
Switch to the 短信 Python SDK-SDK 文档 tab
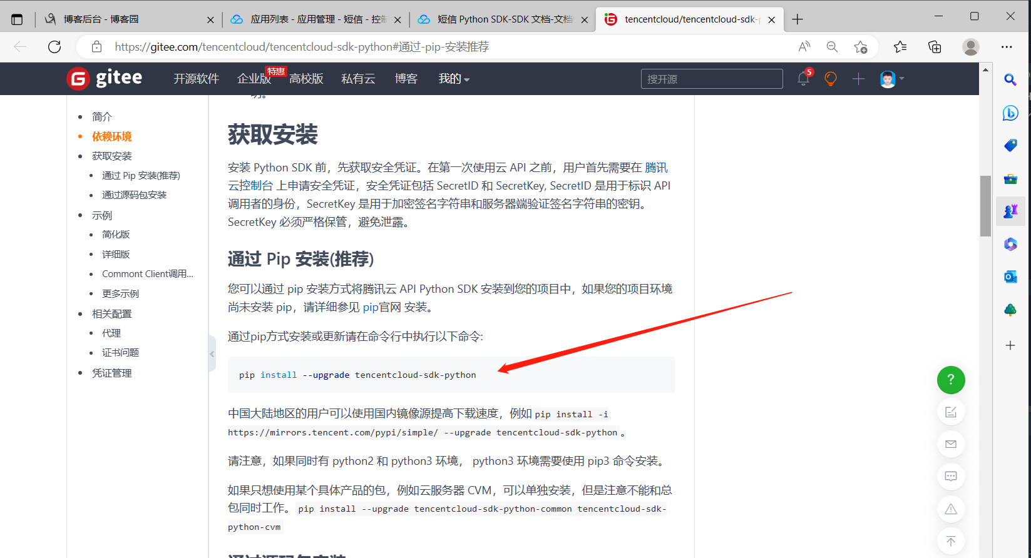[x=503, y=19]
